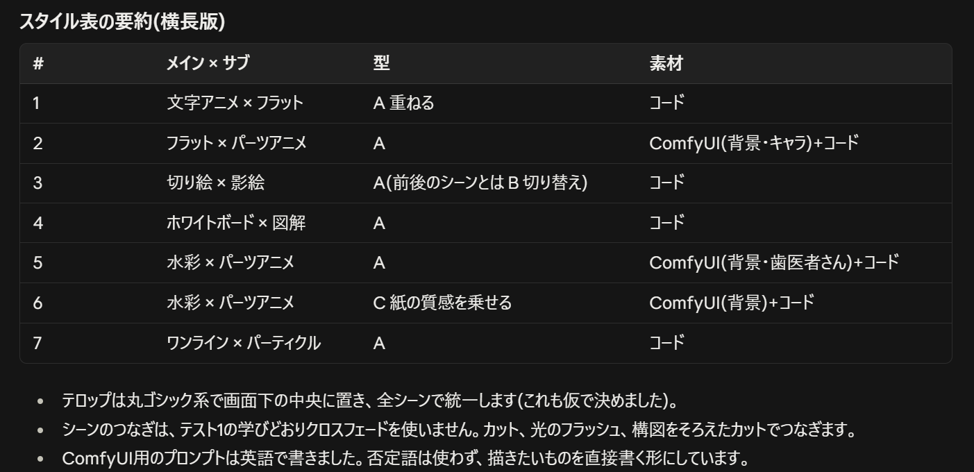Viewport: 974px width, 472px height.
Task: Select the '切り絵 × 影絵' cell
Action: click(215, 183)
